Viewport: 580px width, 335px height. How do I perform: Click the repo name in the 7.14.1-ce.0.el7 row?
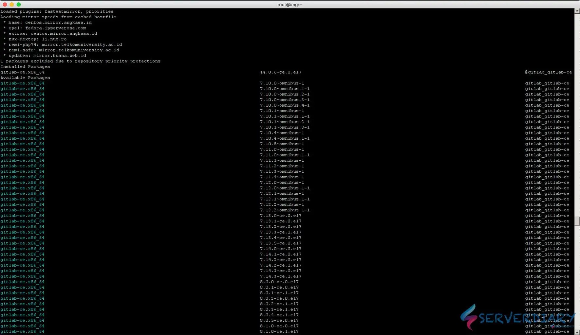[x=547, y=255]
